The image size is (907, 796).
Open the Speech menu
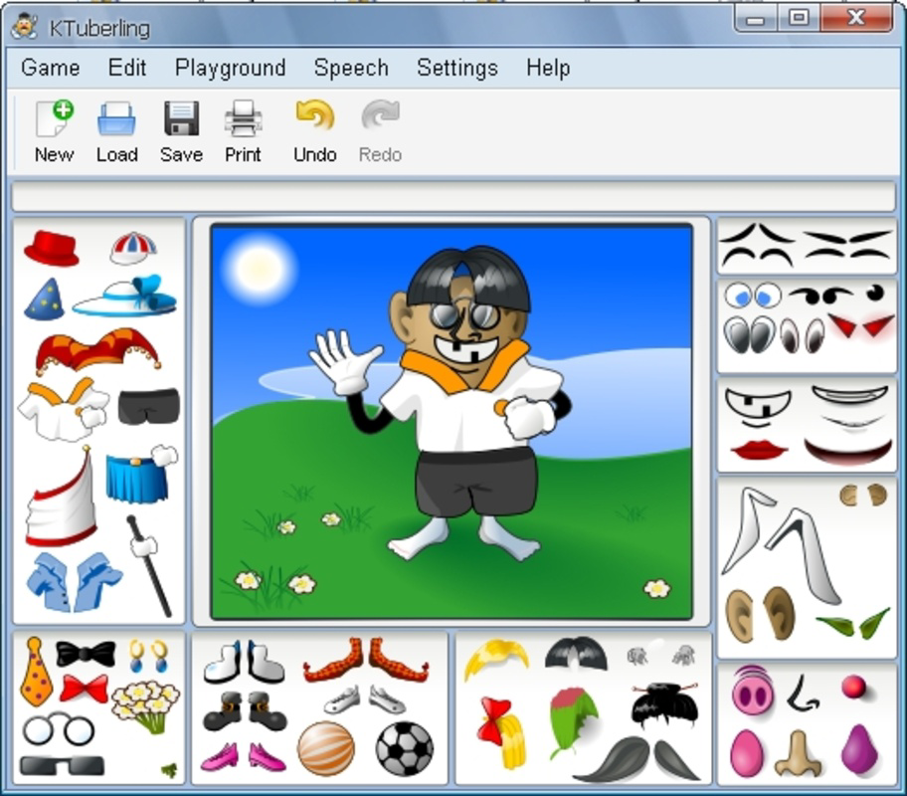351,68
